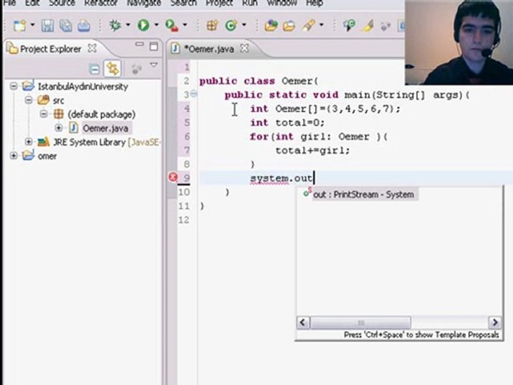513x385 pixels.
Task: Click the proposal list left scroll arrow
Action: (x=302, y=322)
